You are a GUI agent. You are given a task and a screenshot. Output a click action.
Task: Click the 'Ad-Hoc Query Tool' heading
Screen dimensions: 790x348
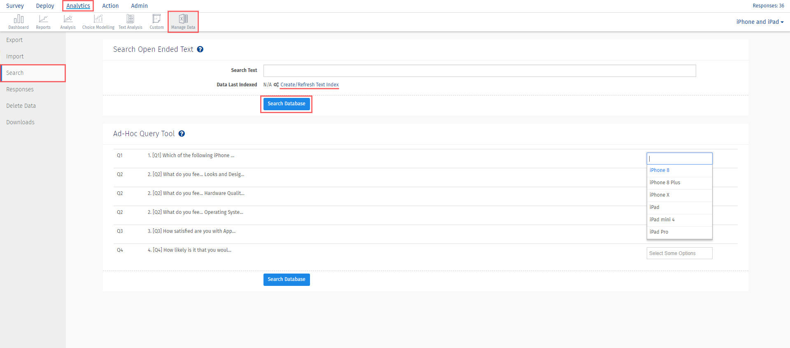(144, 134)
